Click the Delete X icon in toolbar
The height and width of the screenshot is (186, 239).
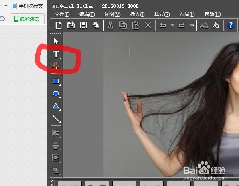click(x=148, y=25)
